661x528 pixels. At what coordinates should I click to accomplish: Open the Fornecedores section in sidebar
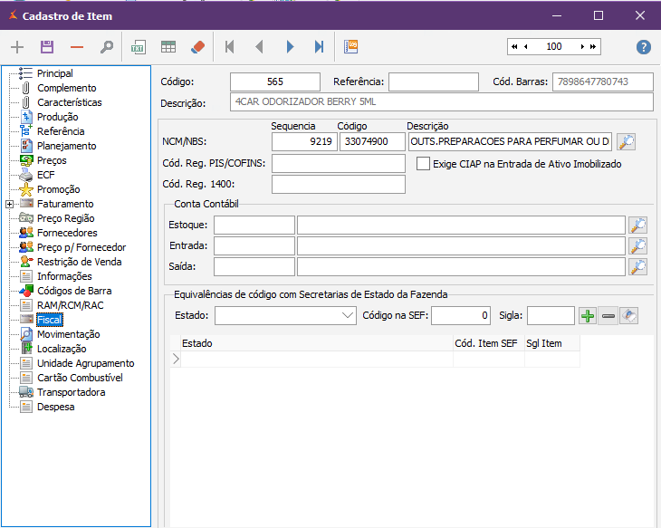click(x=66, y=233)
